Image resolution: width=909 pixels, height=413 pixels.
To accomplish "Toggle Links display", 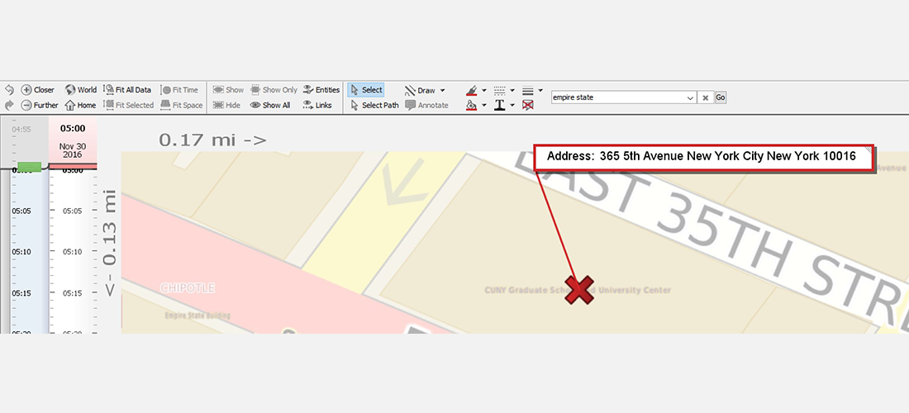I will (x=317, y=105).
